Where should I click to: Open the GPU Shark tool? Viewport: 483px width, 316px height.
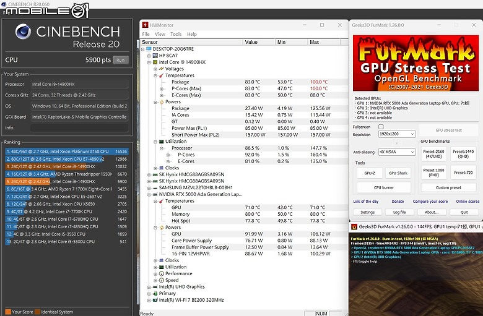[x=398, y=173]
